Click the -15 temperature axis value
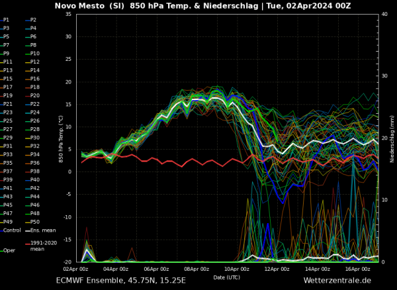Screen dimensions: 397x290 point(67,240)
